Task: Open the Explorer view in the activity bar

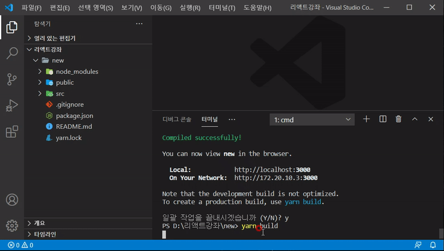Action: [x=12, y=27]
